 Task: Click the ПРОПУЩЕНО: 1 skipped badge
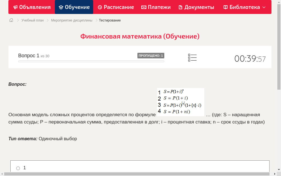coord(151,55)
